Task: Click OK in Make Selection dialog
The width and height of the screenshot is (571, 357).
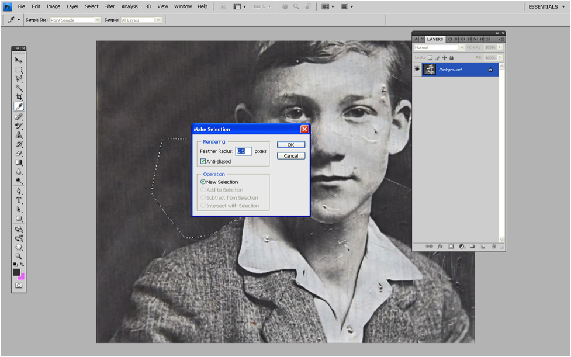Action: [290, 145]
